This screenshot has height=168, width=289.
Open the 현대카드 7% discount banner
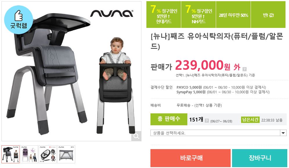[164, 15]
